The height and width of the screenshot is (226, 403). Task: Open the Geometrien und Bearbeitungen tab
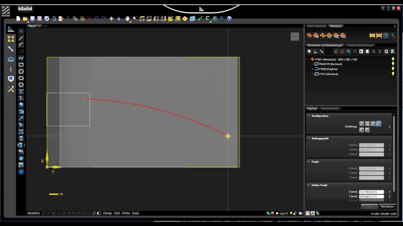325,46
